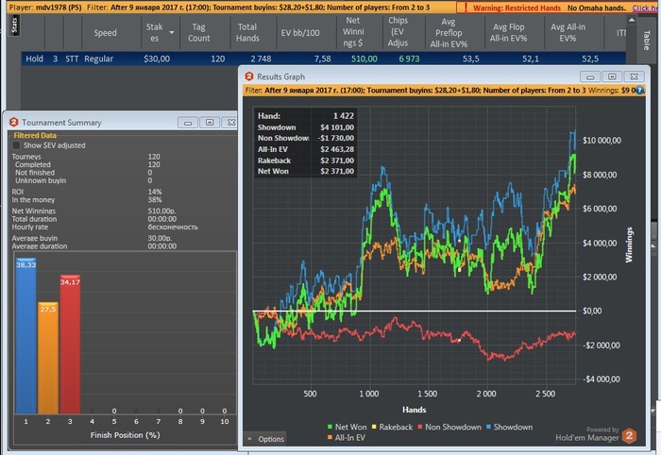Click the Tourneys 120 value
Viewport: 661px width, 455px height.
[x=154, y=157]
